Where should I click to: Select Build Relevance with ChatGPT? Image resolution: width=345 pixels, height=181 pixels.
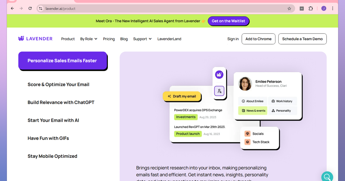click(x=61, y=102)
